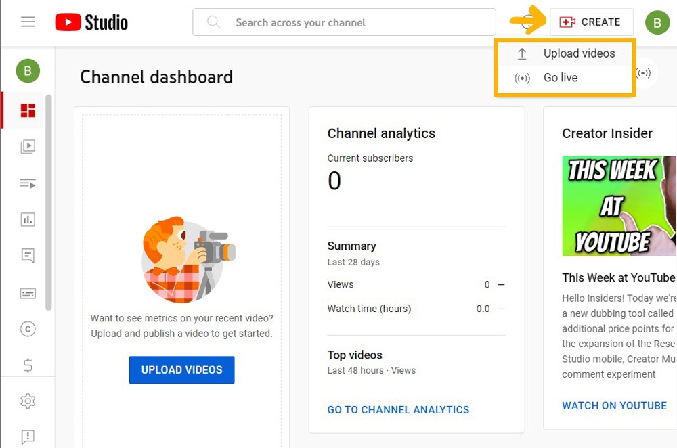Open the Settings gear icon

click(28, 401)
